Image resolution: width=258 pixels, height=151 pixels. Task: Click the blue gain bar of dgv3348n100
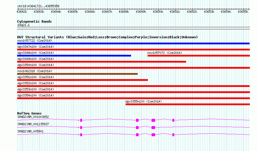pyautogui.click(x=74, y=56)
